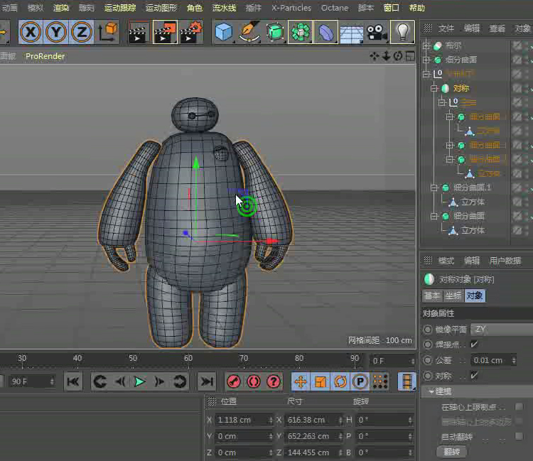The image size is (533, 461).
Task: Open 镜像平面 ZY dropdown
Action: 502,329
